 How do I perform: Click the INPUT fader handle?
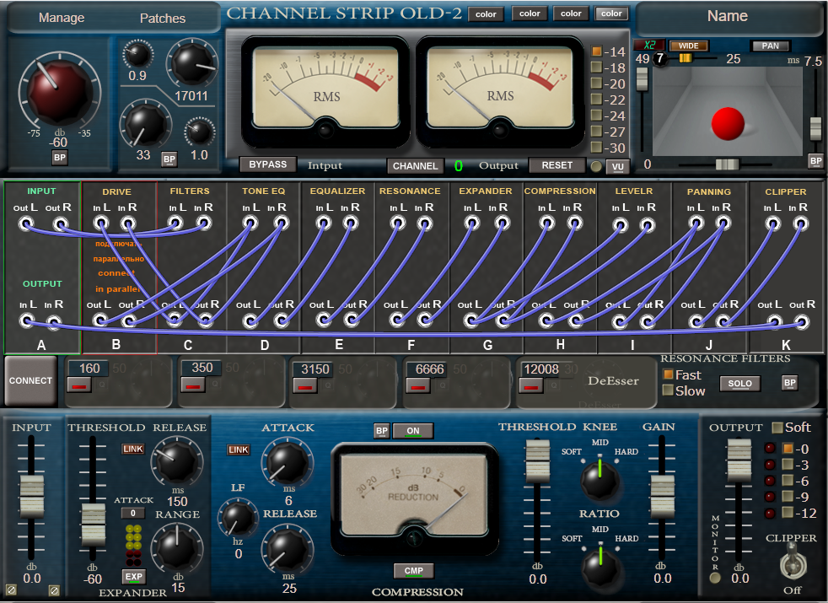click(32, 497)
